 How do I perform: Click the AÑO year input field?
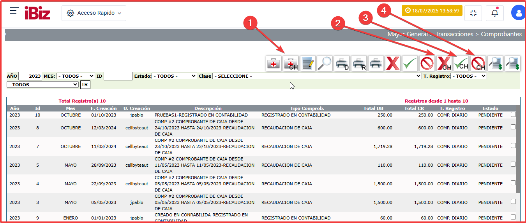pyautogui.click(x=30, y=76)
